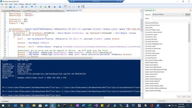Collapse the if block at line 19
This screenshot has width=192, height=108.
pos(8,31)
